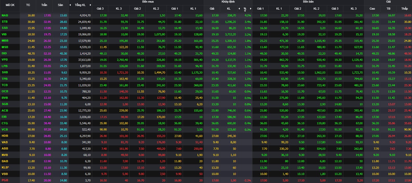Open the VBB stock symbol
This screenshot has height=183, width=412.
click(x=5, y=174)
